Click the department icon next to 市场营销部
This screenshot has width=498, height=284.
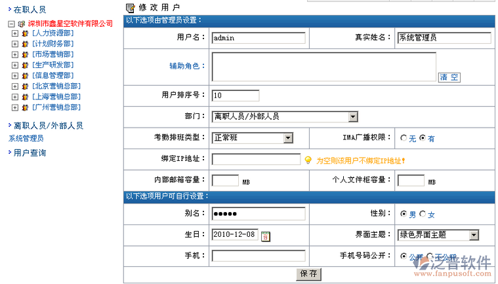[25, 55]
